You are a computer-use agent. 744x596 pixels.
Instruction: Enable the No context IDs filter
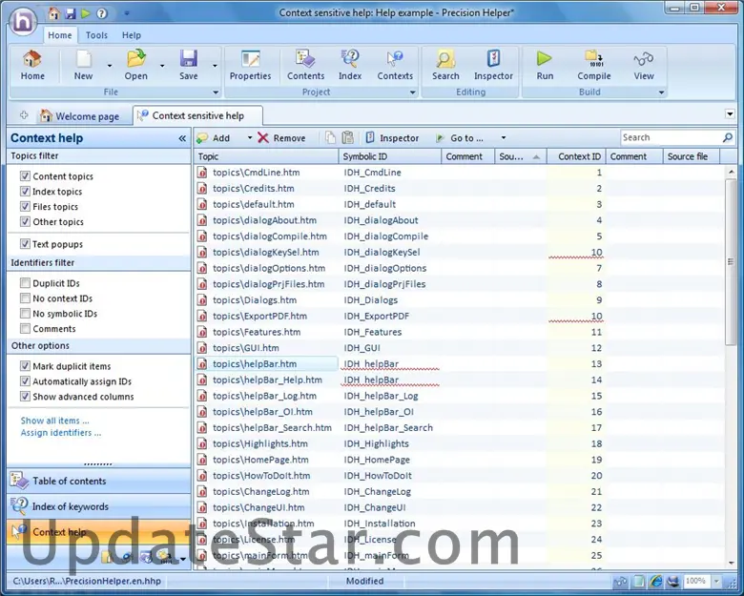click(25, 298)
